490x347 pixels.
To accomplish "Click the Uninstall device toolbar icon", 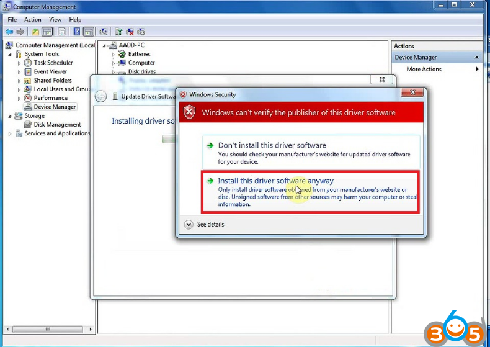I will [x=130, y=32].
